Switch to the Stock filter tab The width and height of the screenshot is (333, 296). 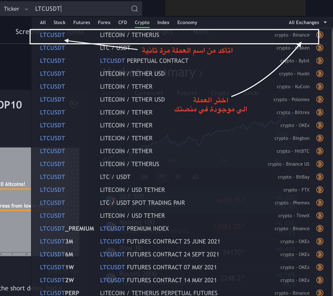click(59, 22)
